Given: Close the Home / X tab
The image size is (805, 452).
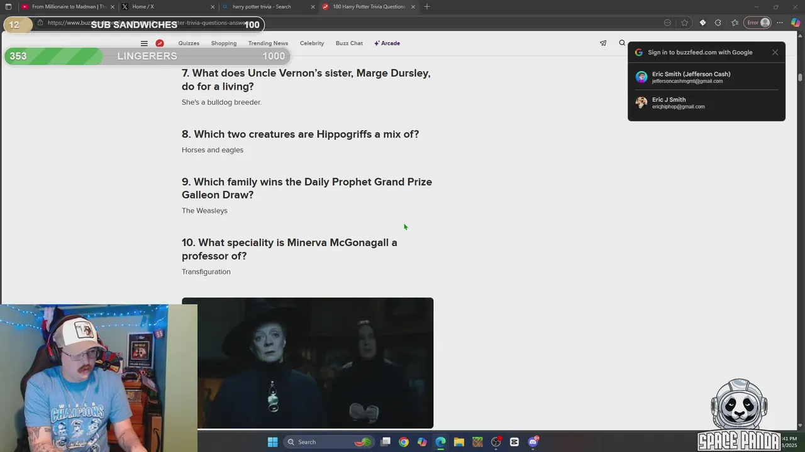Looking at the screenshot, I should point(212,7).
